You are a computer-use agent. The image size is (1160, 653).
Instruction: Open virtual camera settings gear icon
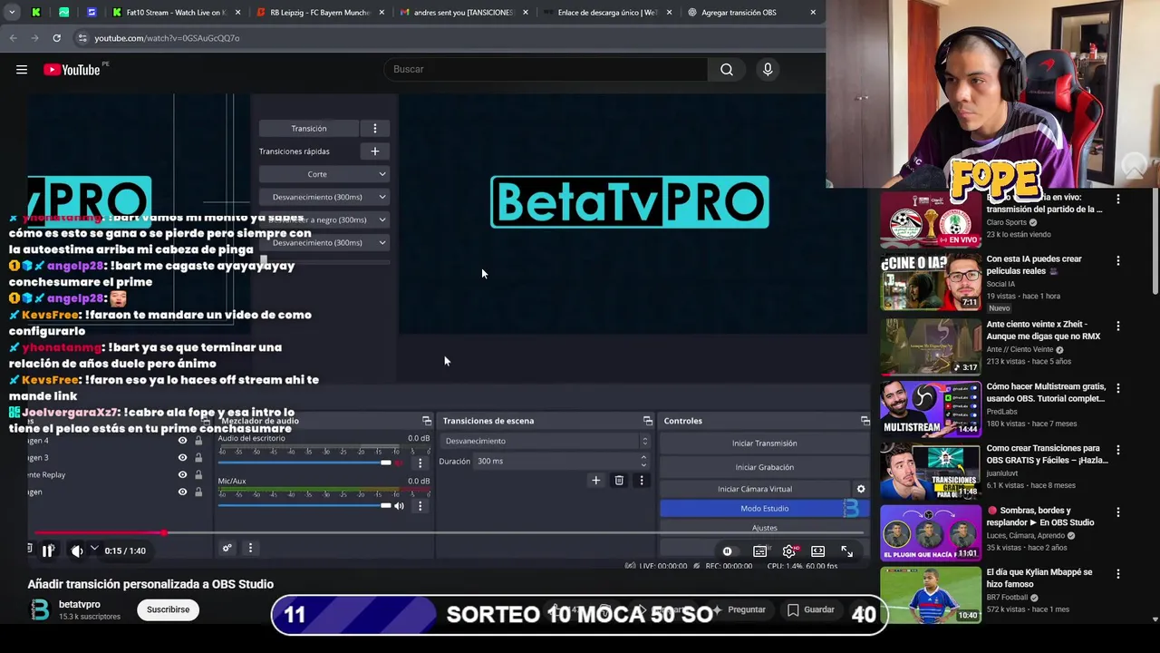pyautogui.click(x=861, y=490)
